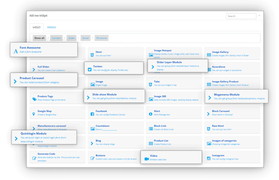Click the Image Gallery Product grid icon

pos(209,84)
